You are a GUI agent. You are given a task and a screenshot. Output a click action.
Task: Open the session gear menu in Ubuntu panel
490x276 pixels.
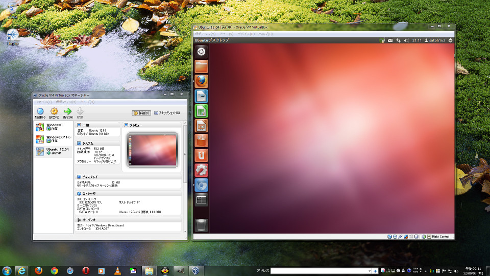click(450, 40)
